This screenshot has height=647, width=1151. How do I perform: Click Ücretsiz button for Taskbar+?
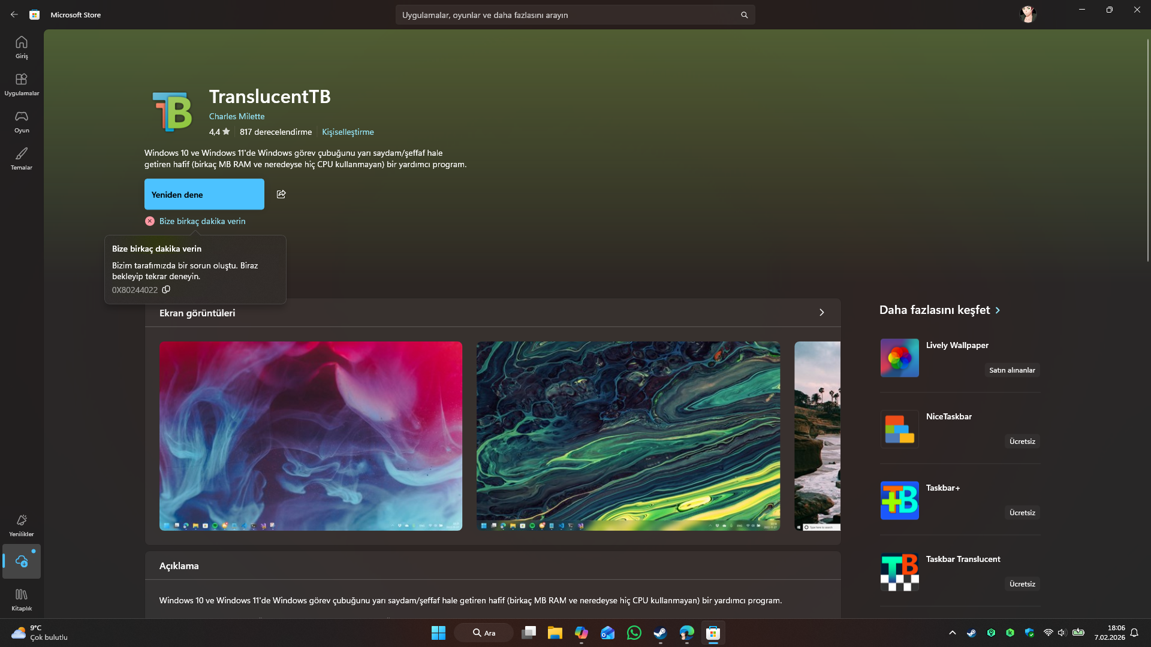coord(1022,513)
